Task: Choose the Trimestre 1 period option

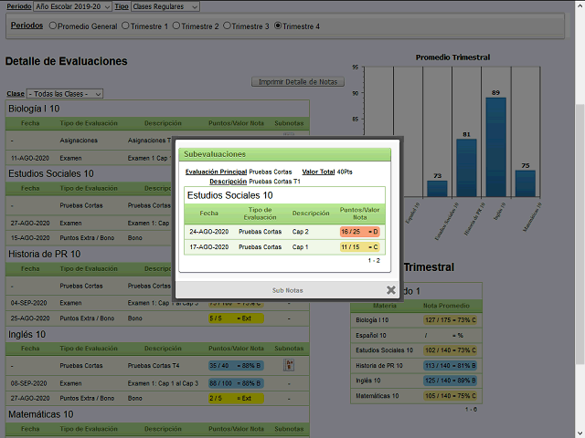Action: point(130,26)
